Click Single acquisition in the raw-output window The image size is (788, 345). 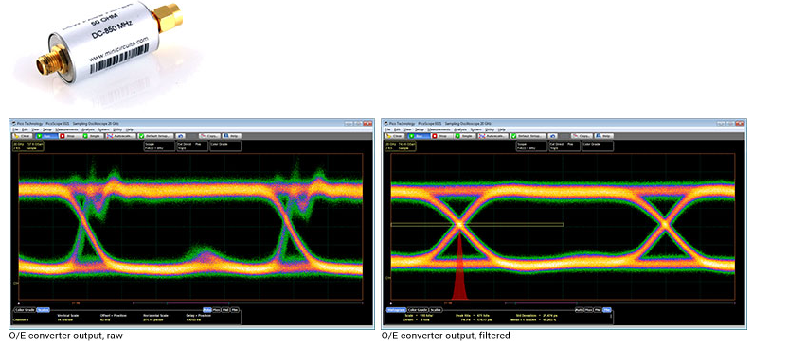[x=93, y=136]
